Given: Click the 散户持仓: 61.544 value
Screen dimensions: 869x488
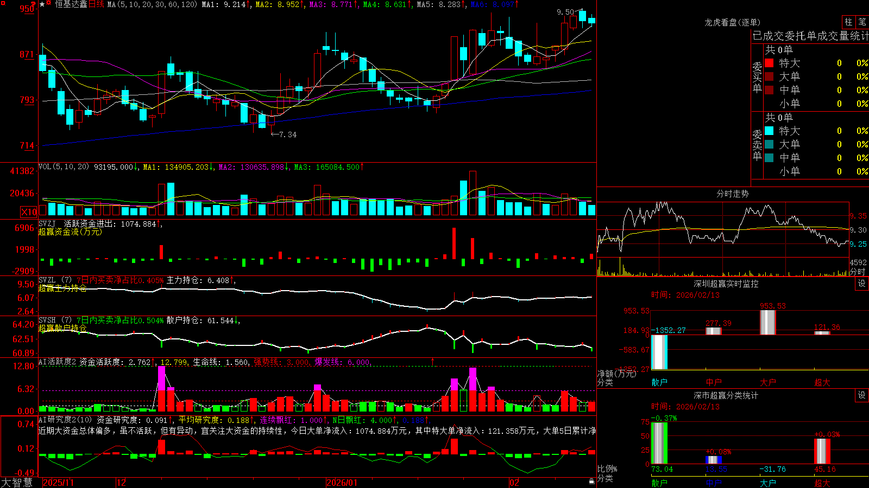Looking at the screenshot, I should click(200, 320).
